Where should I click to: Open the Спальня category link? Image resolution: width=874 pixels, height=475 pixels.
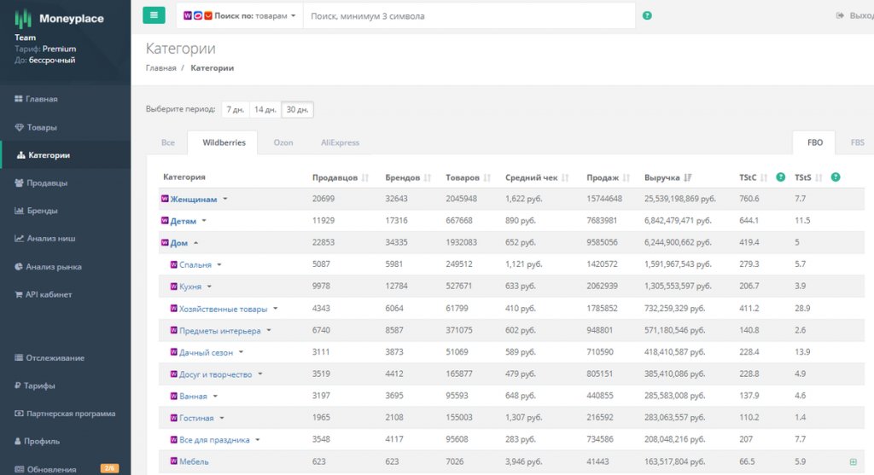pos(195,265)
